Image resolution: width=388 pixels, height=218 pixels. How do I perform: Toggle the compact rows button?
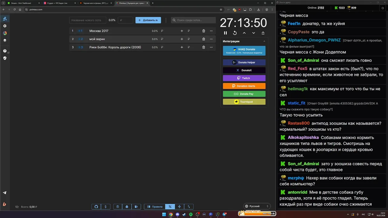click(179, 206)
